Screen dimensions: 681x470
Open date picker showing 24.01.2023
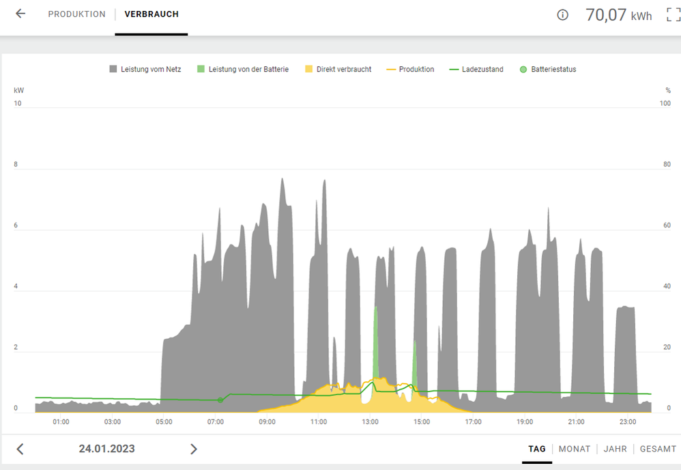[x=106, y=449]
